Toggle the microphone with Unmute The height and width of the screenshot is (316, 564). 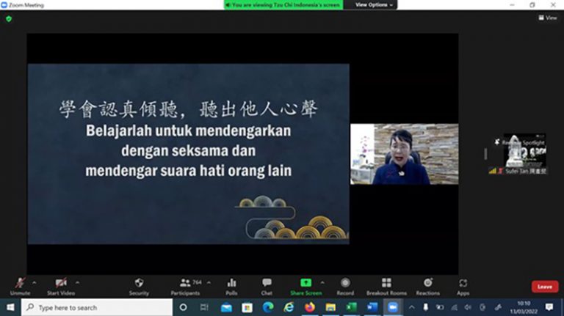pyautogui.click(x=20, y=285)
